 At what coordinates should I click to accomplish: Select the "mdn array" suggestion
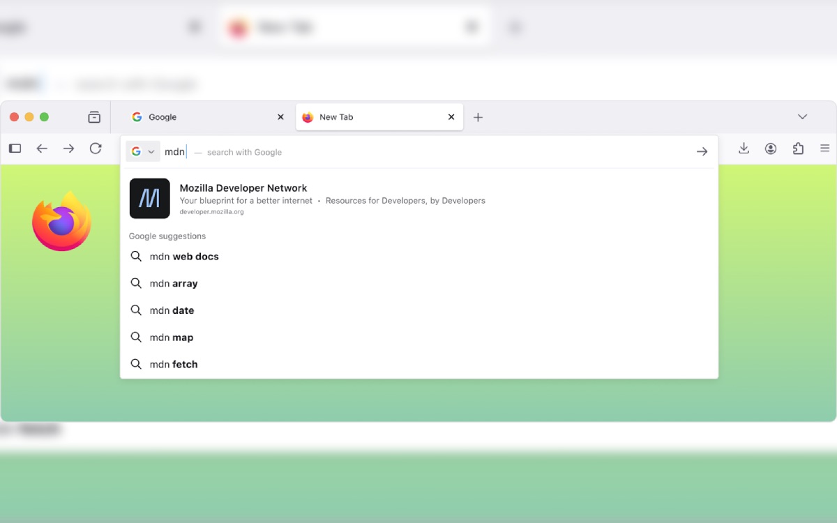coord(174,284)
